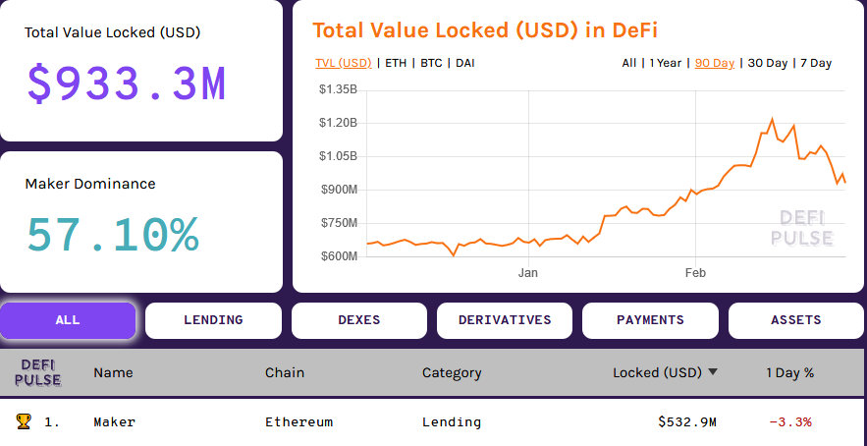Filter by PAYMENTS category

[650, 320]
